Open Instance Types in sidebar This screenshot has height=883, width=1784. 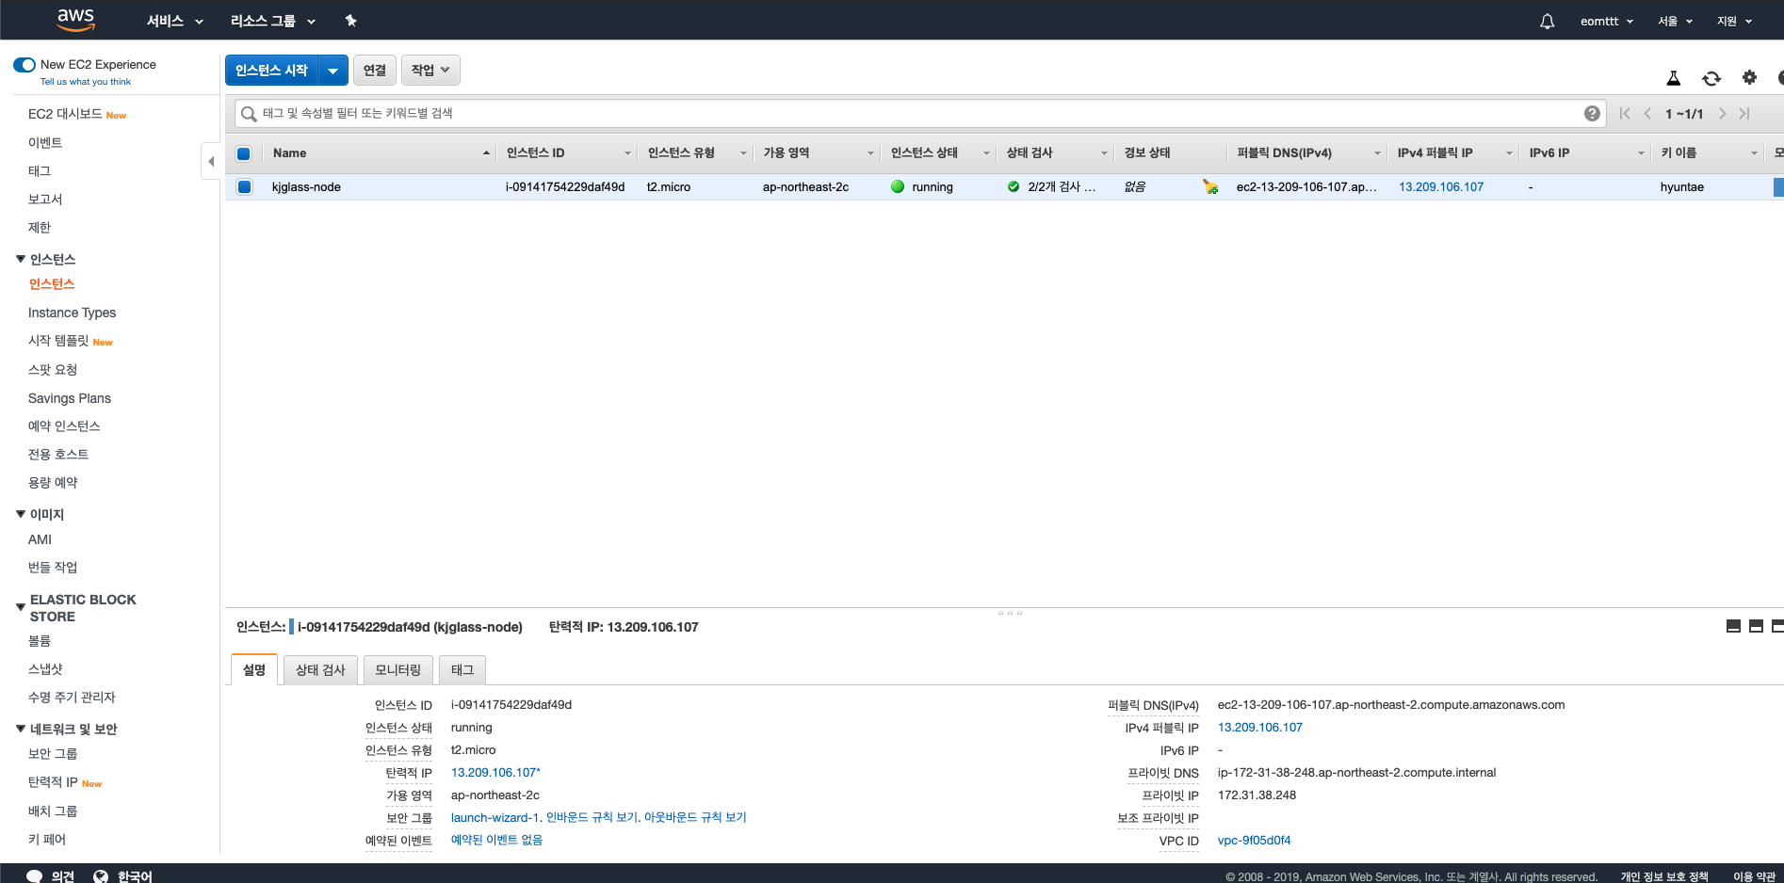(73, 313)
